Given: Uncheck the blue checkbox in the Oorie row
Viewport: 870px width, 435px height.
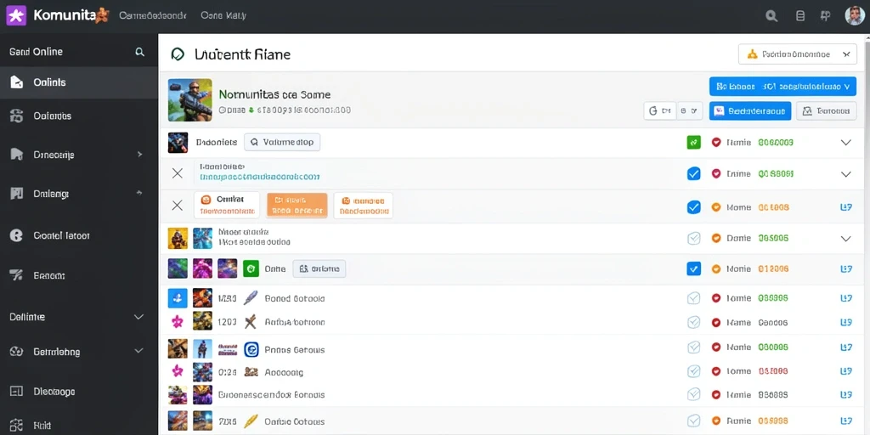Looking at the screenshot, I should tap(693, 268).
